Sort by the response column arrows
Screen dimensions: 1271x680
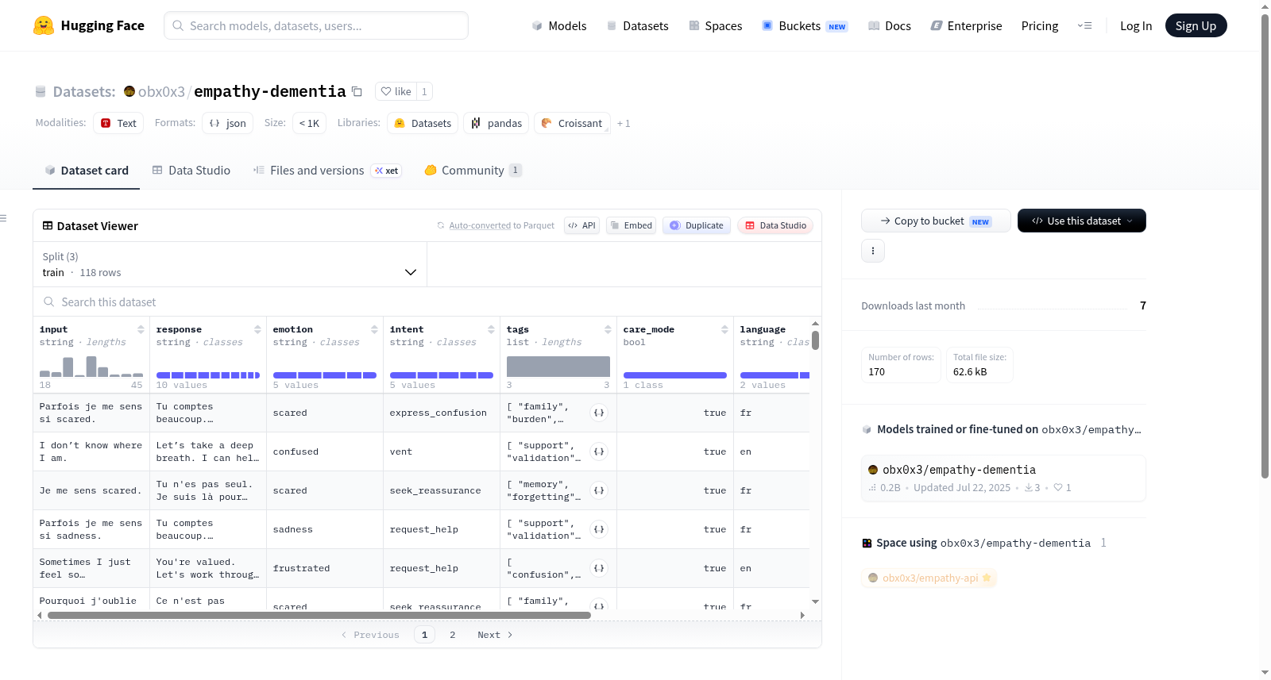tap(257, 329)
